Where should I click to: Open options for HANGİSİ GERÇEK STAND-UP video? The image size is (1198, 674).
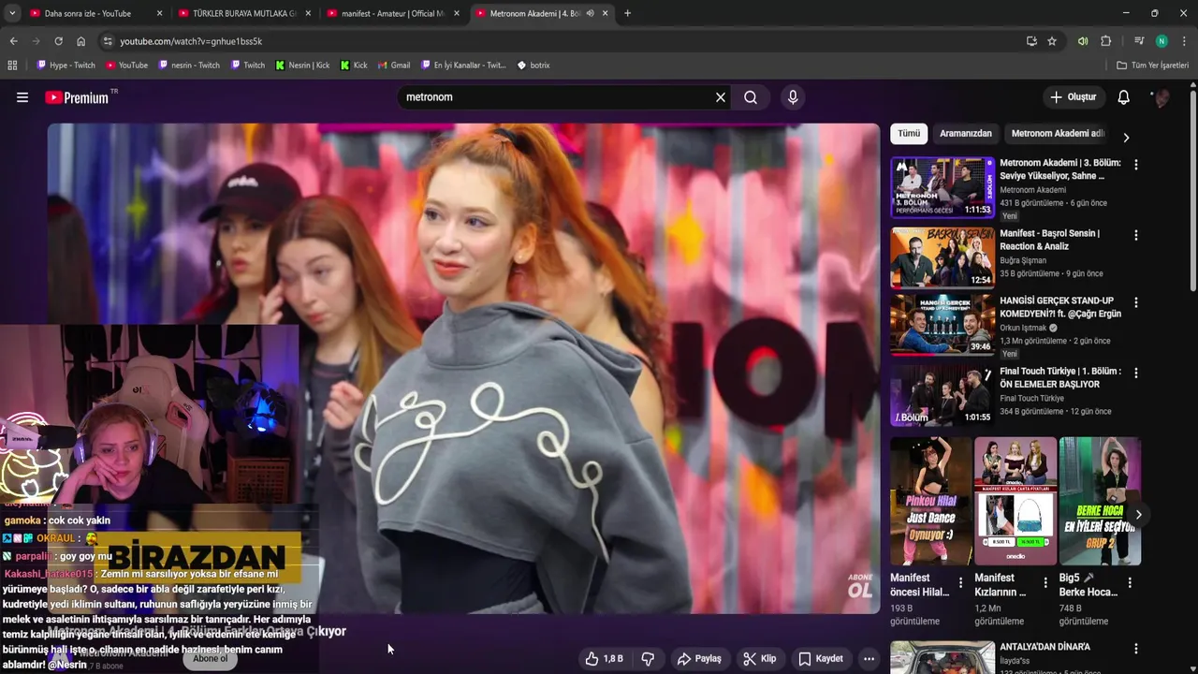1136,302
